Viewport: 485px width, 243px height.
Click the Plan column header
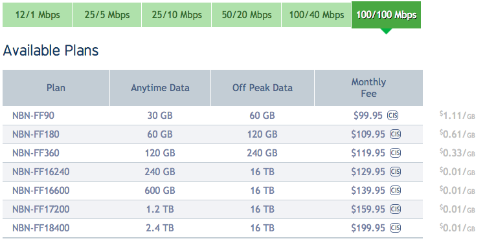coord(56,88)
